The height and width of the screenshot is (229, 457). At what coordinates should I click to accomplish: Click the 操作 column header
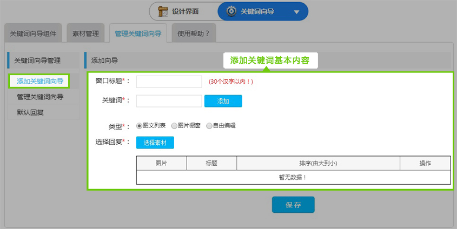[x=425, y=163]
